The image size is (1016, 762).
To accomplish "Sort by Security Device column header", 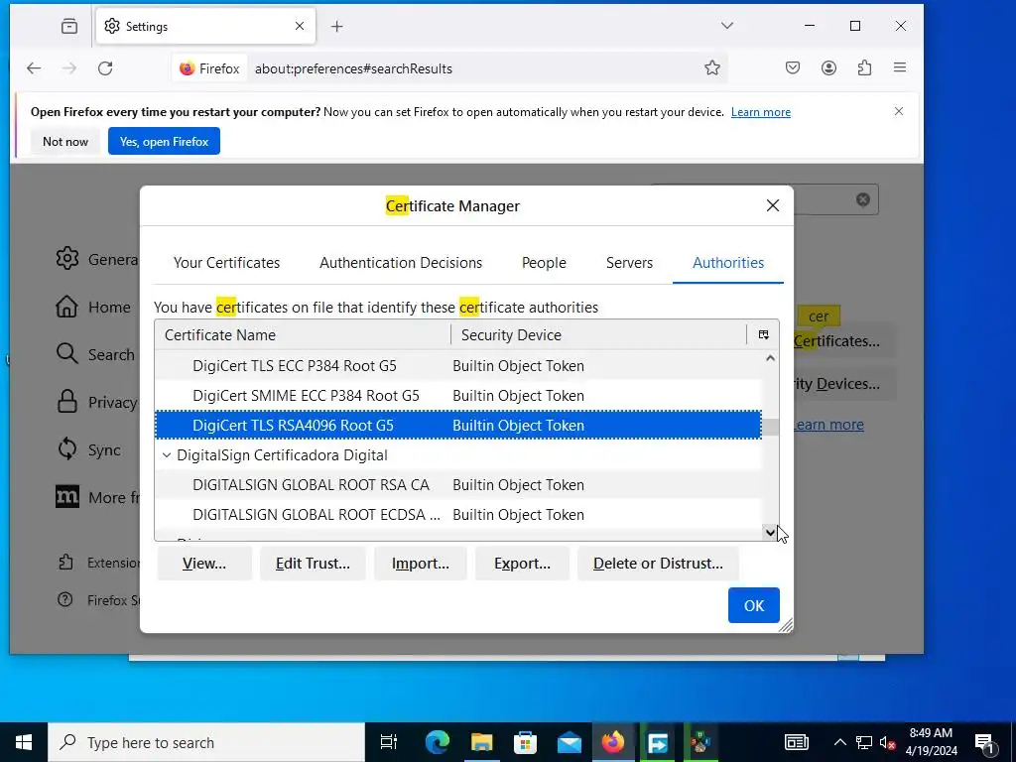I will (599, 335).
